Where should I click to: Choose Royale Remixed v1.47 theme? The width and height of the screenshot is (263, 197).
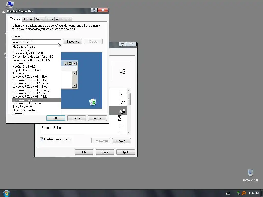tap(36, 70)
